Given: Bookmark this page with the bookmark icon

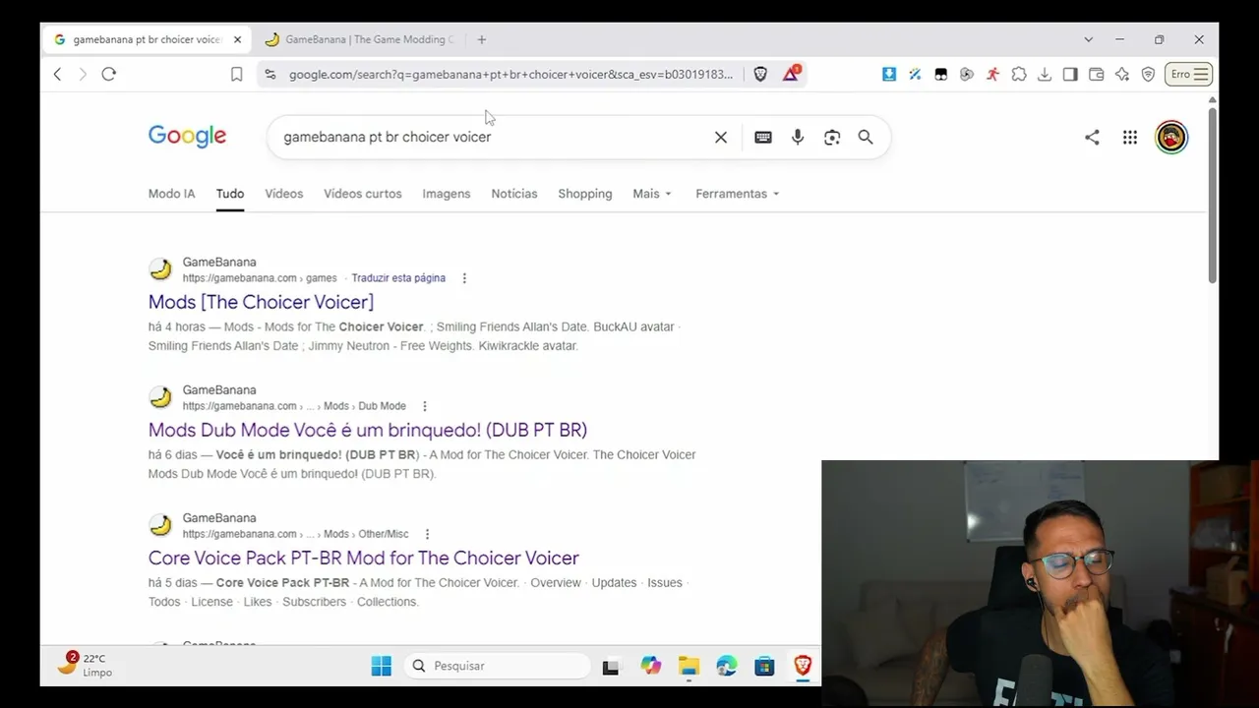Looking at the screenshot, I should click(236, 74).
